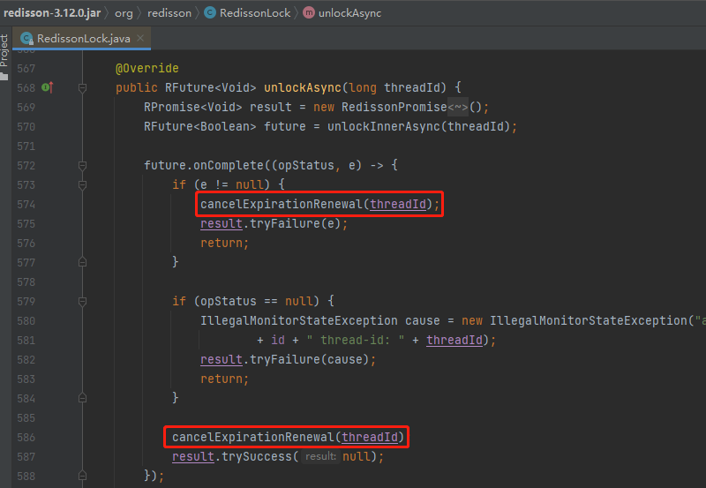Click the 'result:' parameter hint on line 587
Viewport: 706px width, 488px height.
[320, 456]
